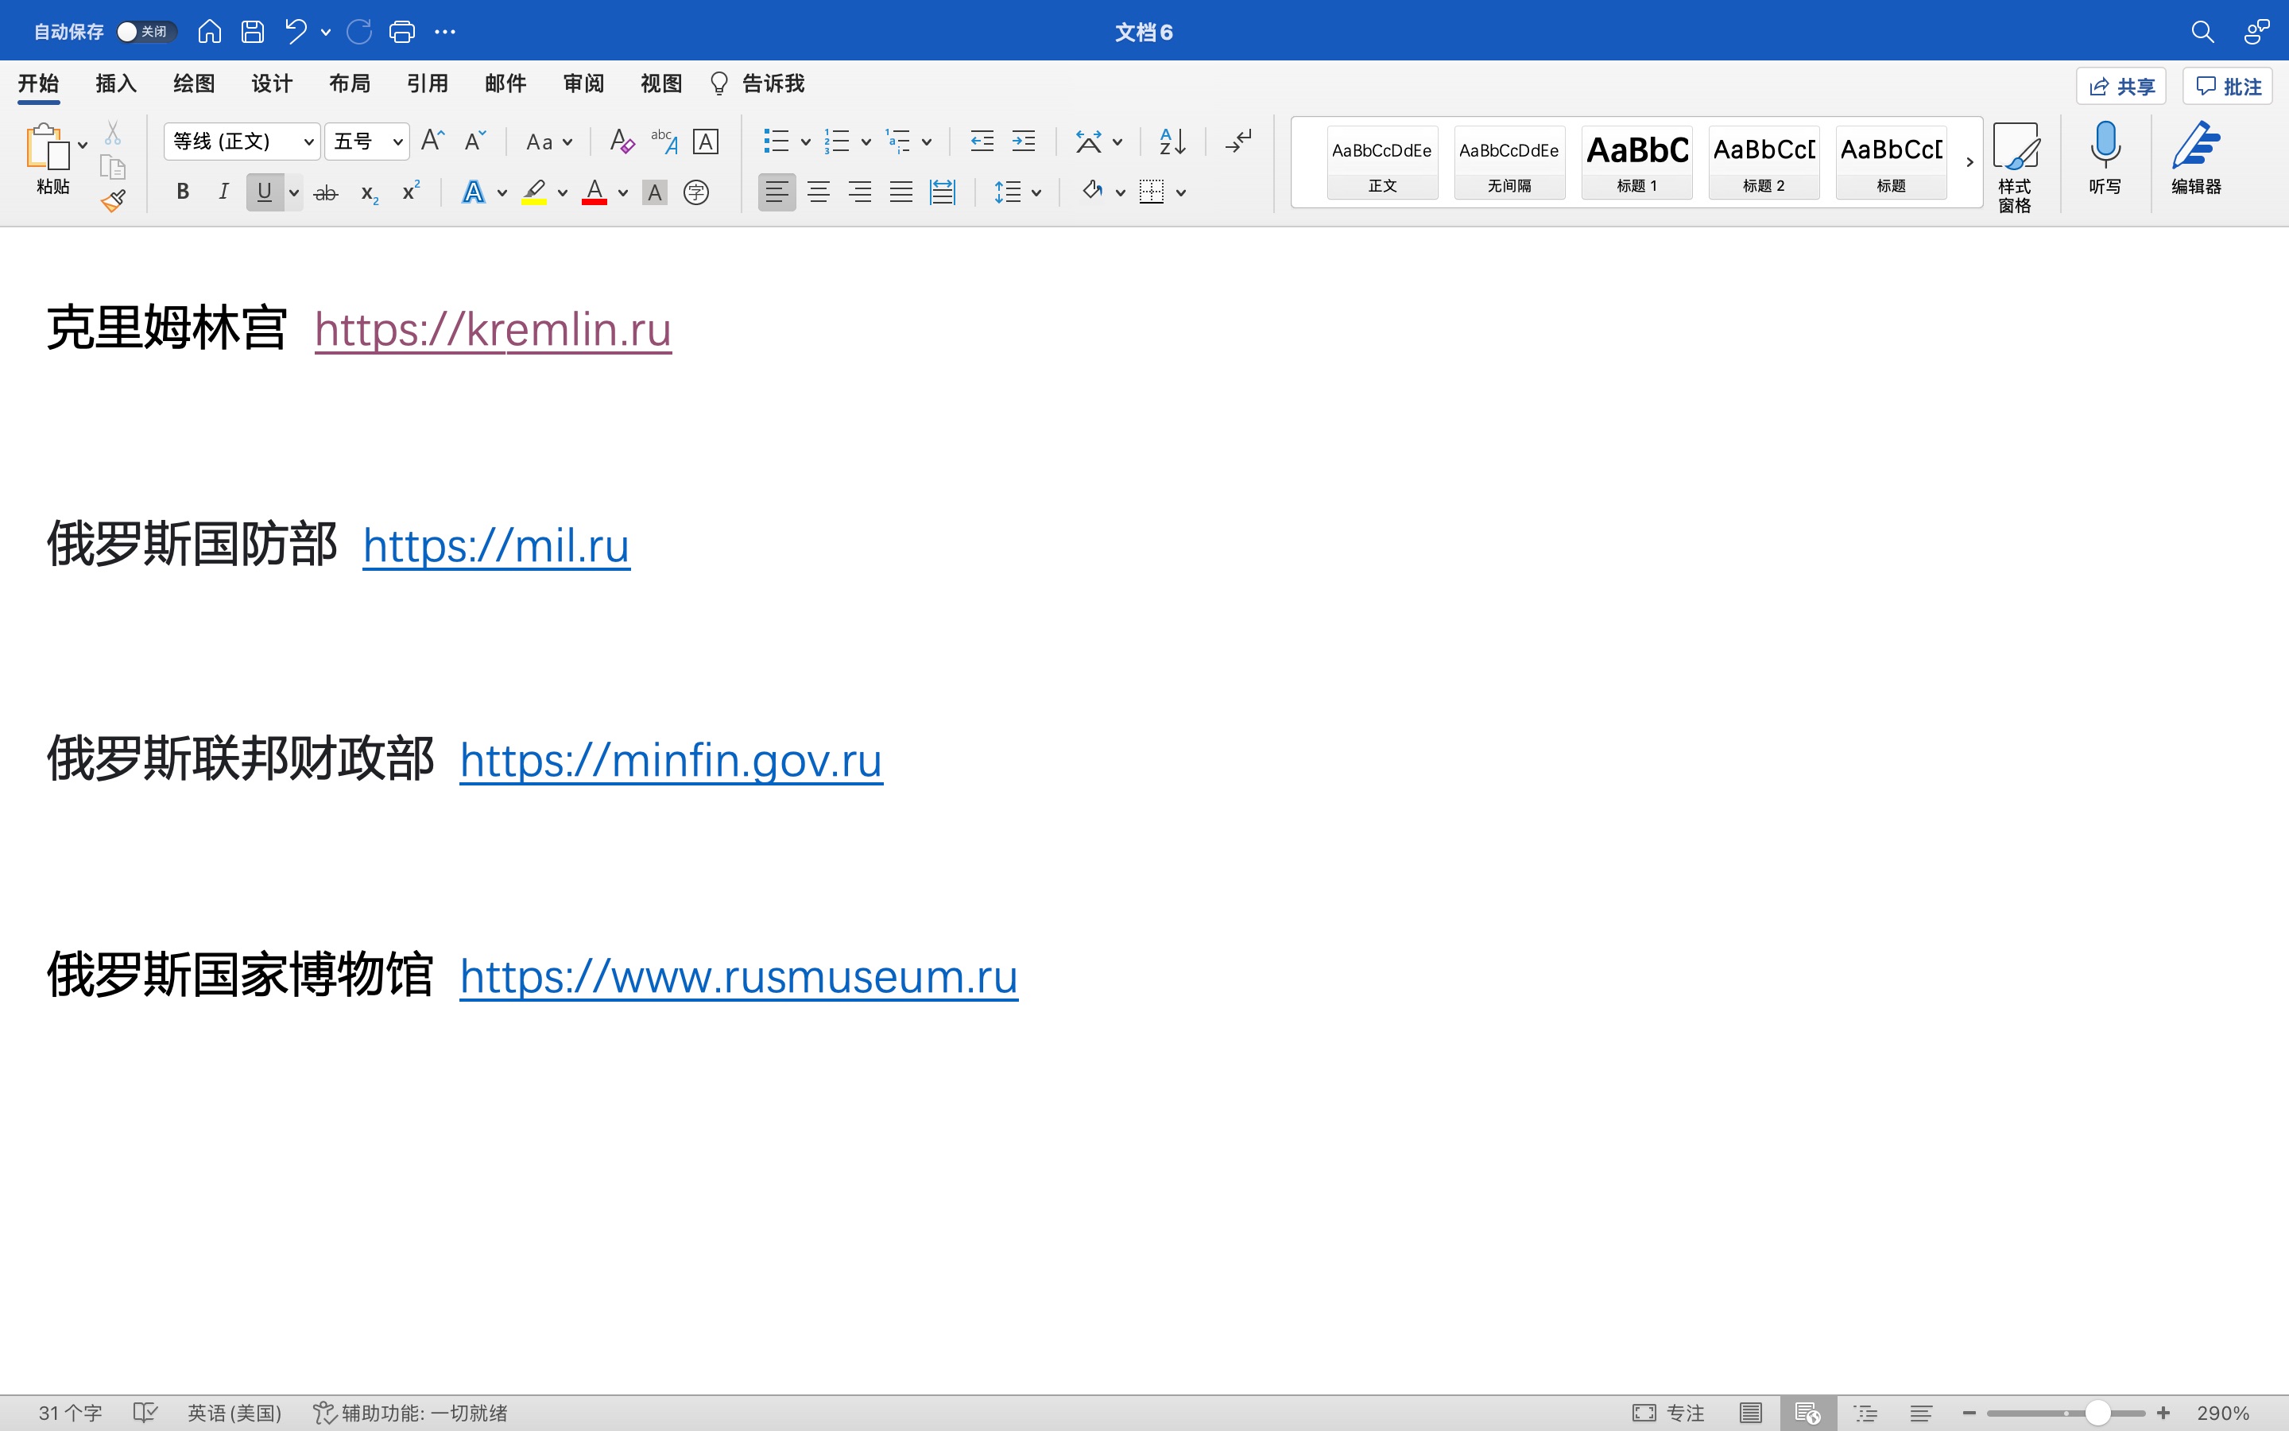Open the https://www.rusmuseum.ru link
This screenshot has height=1431, width=2289.
tap(738, 975)
